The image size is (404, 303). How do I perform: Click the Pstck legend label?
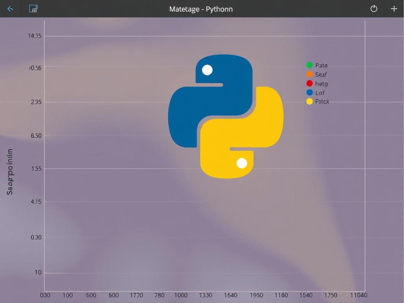[x=322, y=101]
